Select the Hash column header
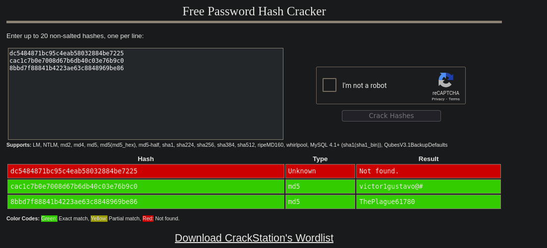The height and width of the screenshot is (248, 547). 146,159
